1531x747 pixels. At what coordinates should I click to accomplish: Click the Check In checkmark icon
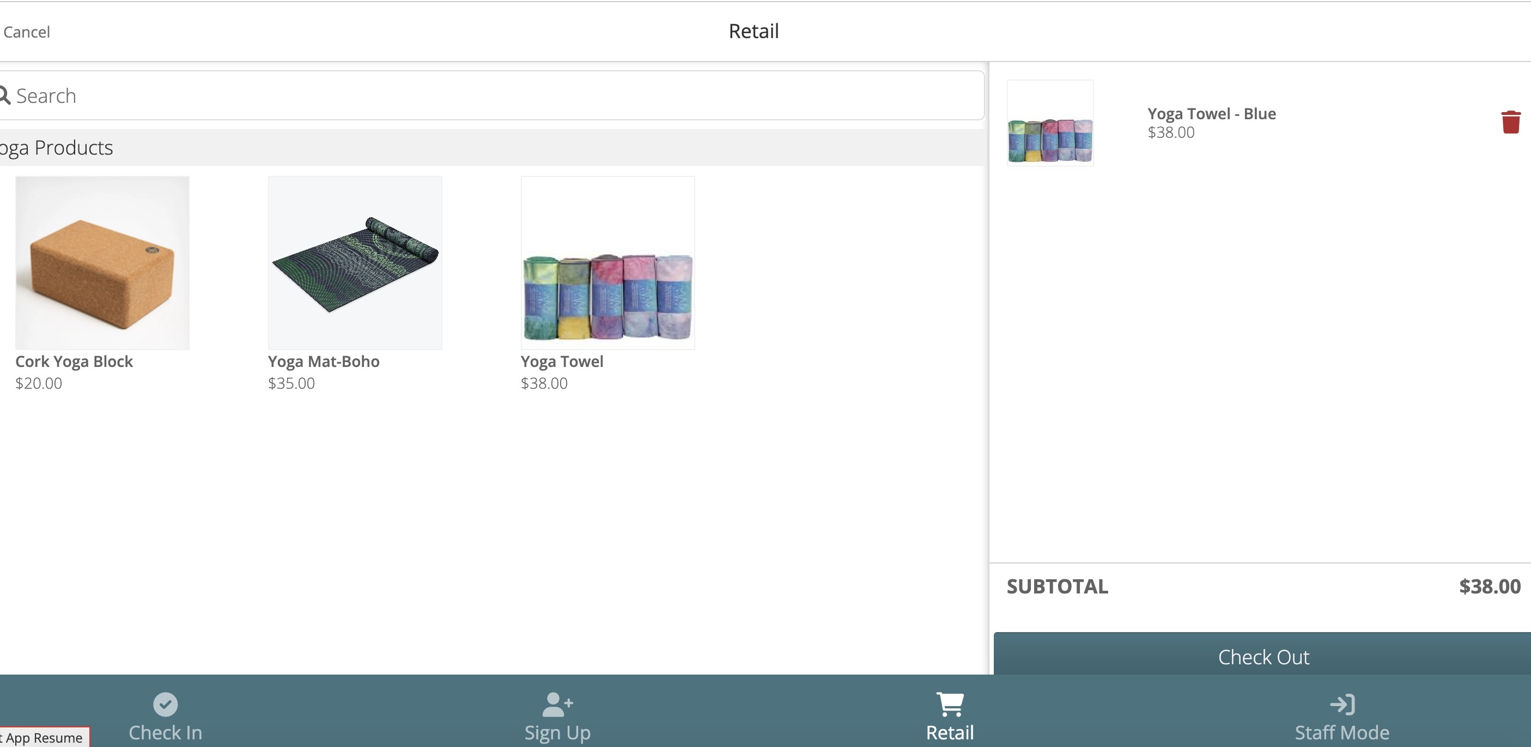(165, 705)
